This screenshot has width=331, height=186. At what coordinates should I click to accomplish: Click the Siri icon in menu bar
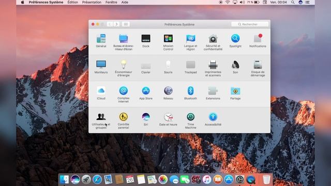coord(300,2)
